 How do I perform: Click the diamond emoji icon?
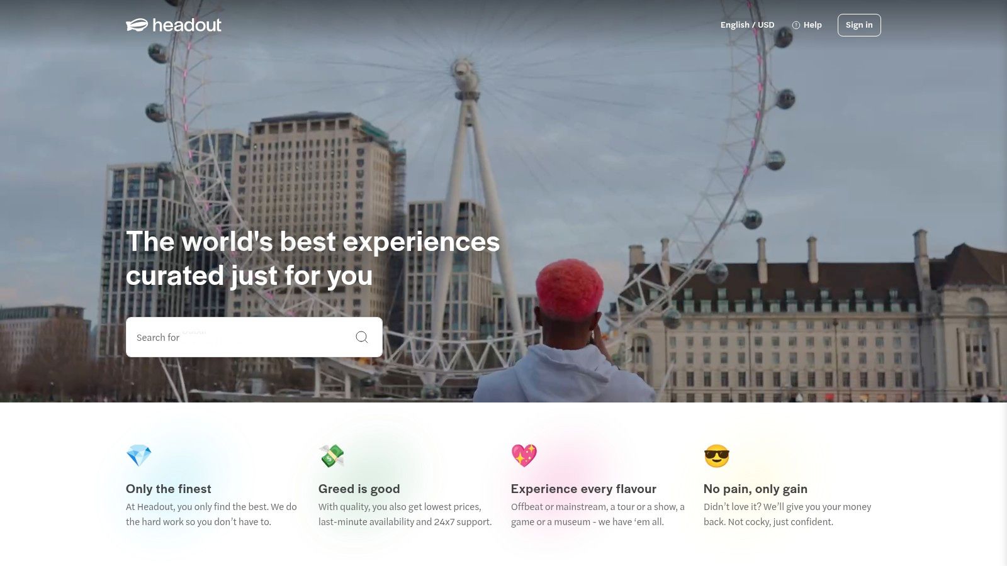click(x=139, y=455)
